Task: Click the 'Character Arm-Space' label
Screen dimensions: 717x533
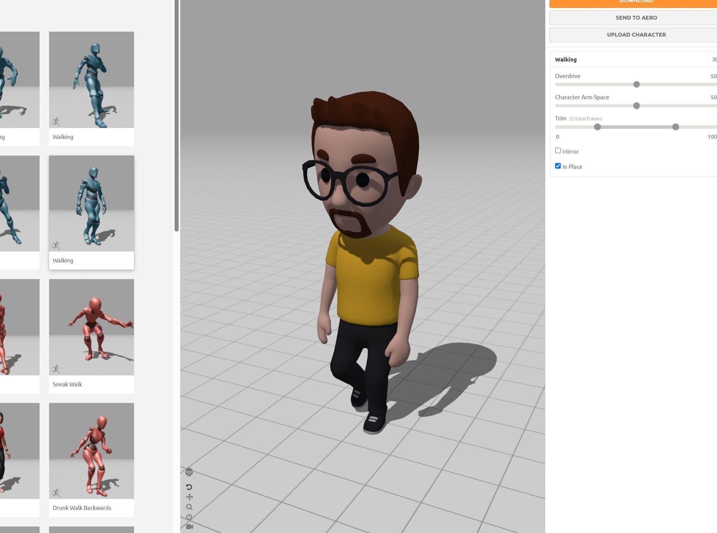Action: coord(582,97)
